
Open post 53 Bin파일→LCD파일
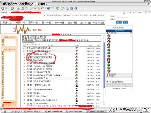[37, 54]
